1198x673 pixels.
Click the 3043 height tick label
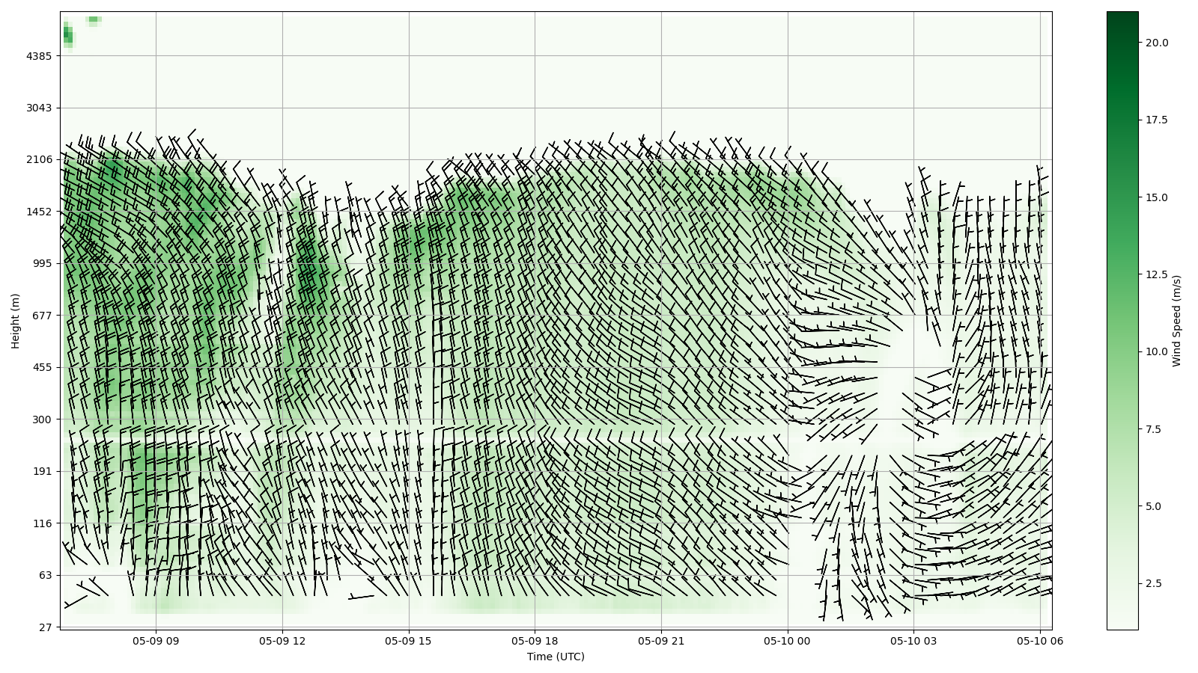[38, 108]
